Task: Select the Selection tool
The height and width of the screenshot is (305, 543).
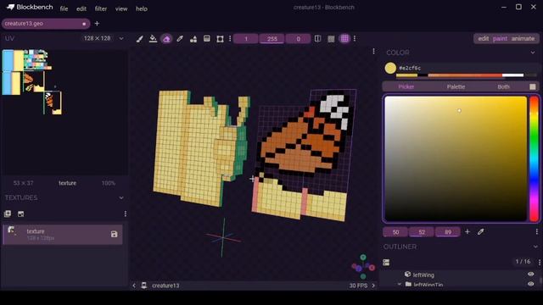Action: (220, 39)
